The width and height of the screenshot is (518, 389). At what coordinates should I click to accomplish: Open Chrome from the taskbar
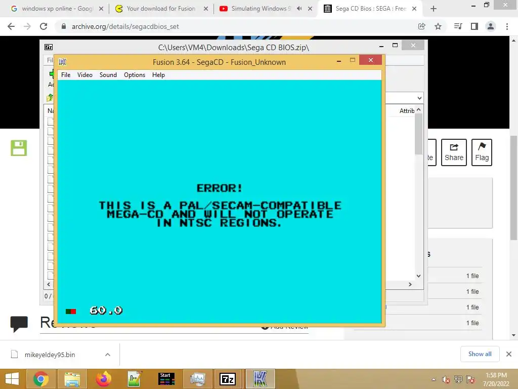coord(41,379)
